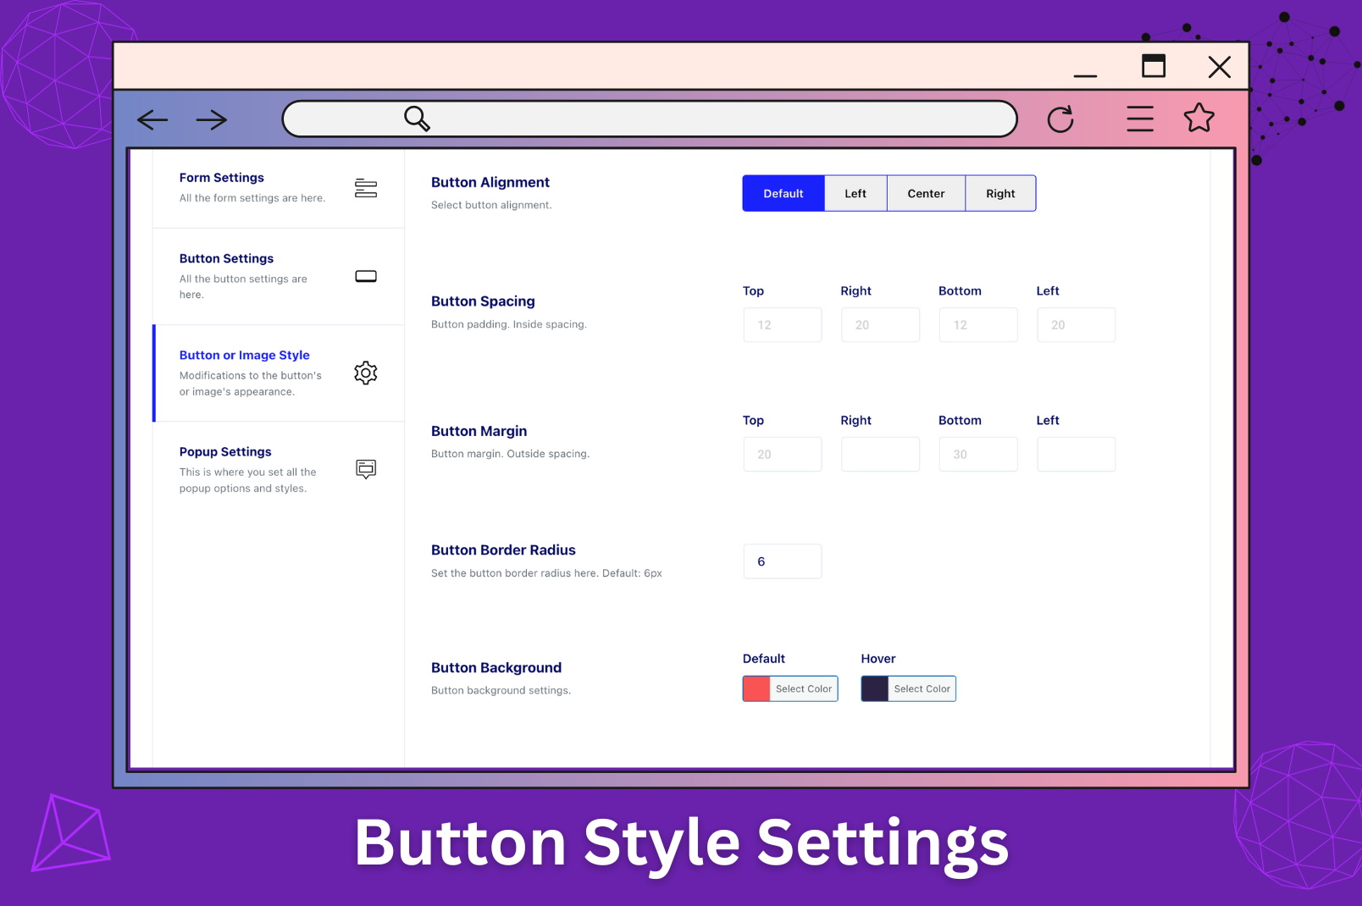
Task: Select Default button alignment
Action: [x=783, y=193]
